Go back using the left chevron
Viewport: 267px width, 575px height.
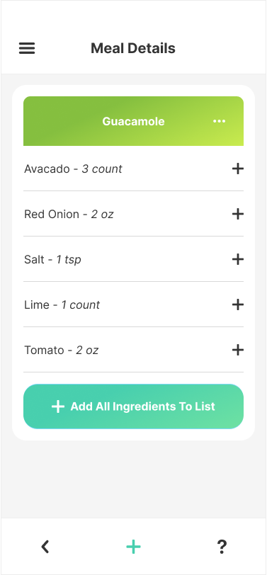coord(45,547)
